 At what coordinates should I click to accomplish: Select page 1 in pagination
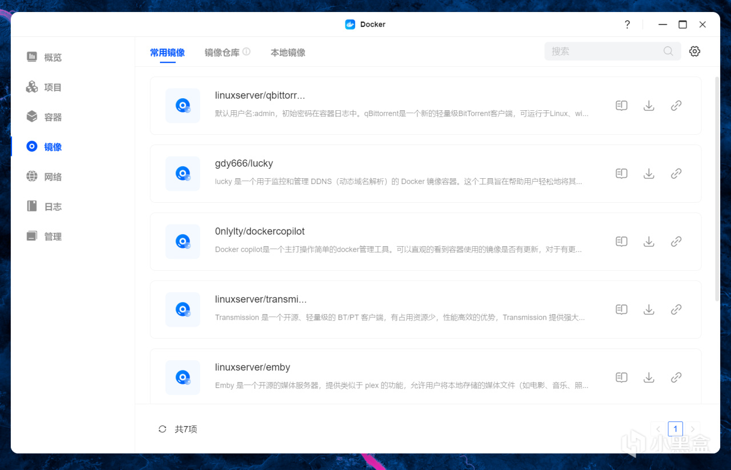[x=676, y=429]
